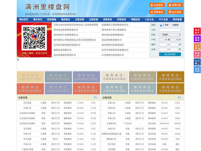Open the 城市危险房屋管理规定 link
Image resolution: width=201 pixels, height=151 pixels.
pos(113,35)
